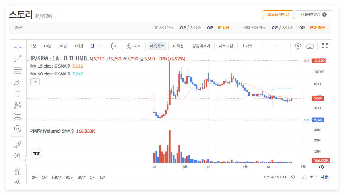Open candlestick chart type selector
344x195 pixels.
tap(114, 46)
